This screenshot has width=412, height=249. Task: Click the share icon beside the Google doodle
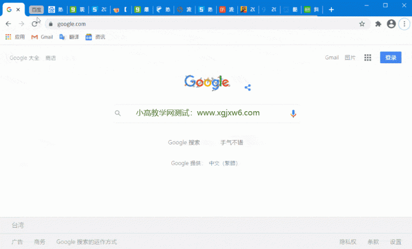pyautogui.click(x=248, y=87)
